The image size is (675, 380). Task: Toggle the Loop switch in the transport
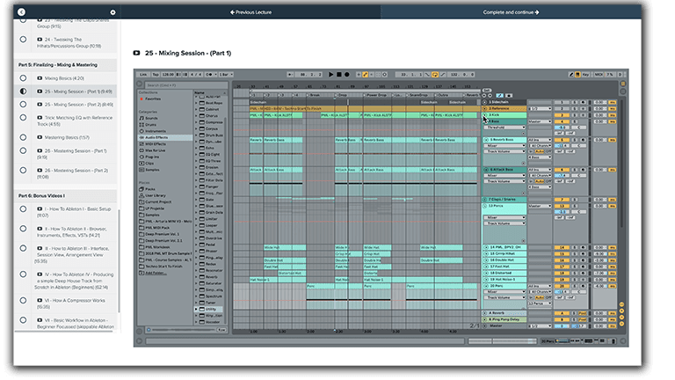(435, 75)
